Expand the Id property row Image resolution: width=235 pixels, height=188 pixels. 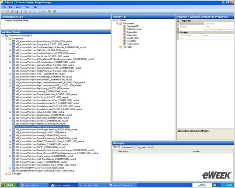point(178,29)
